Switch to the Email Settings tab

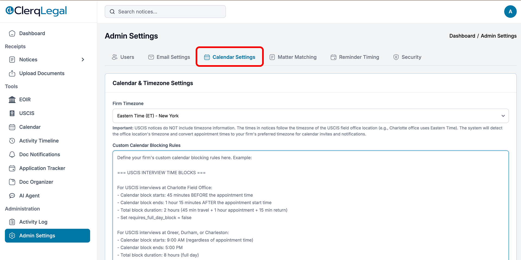pyautogui.click(x=169, y=57)
